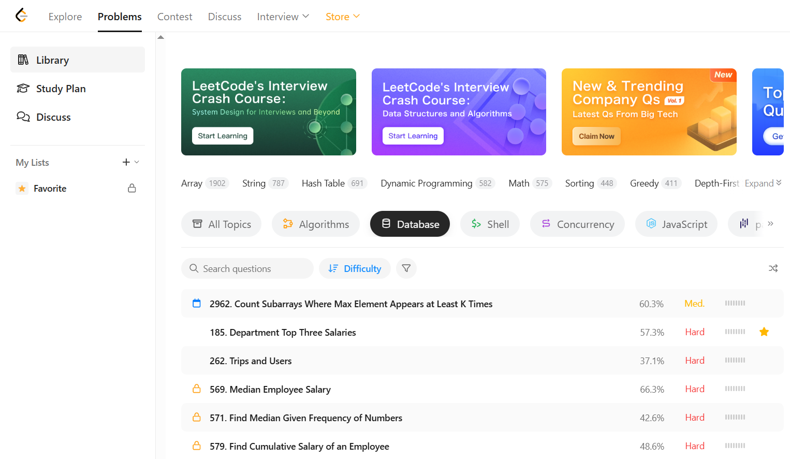790x459 pixels.
Task: Select the Concurrency category
Action: 577,224
